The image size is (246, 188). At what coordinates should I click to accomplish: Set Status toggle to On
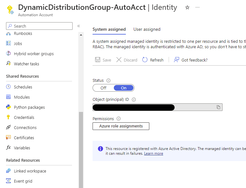pyautogui.click(x=124, y=88)
